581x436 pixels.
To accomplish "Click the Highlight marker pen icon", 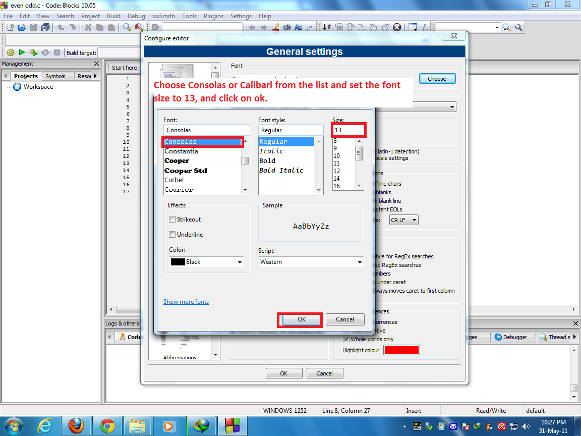I will (x=275, y=27).
